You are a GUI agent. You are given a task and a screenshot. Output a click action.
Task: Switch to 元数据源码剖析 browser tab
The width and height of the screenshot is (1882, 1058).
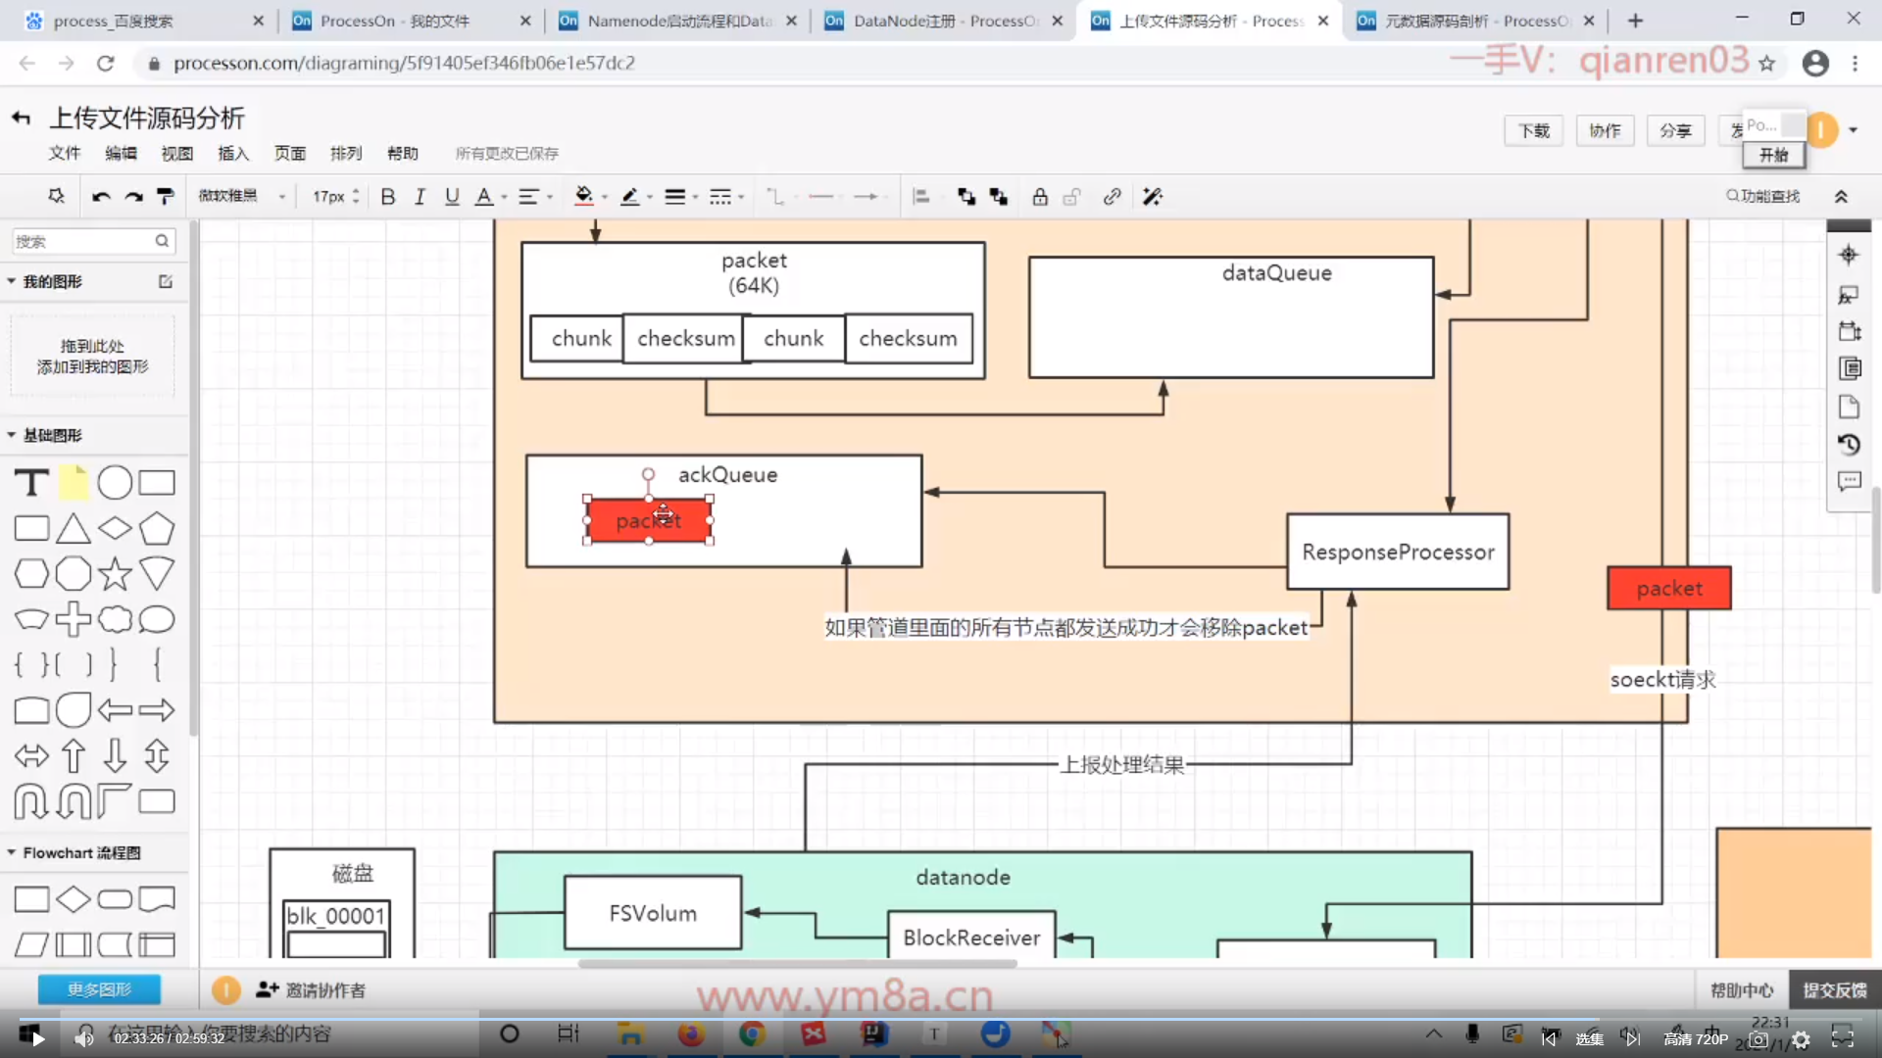coord(1475,21)
